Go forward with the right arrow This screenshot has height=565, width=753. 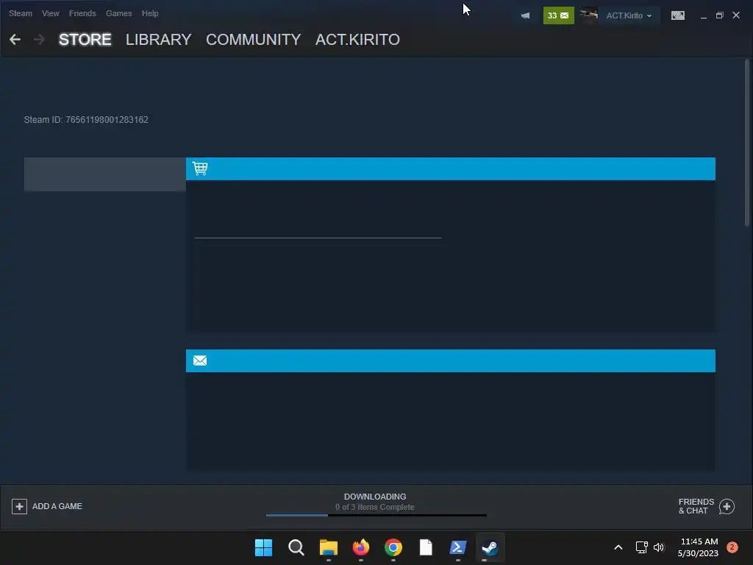[40, 40]
